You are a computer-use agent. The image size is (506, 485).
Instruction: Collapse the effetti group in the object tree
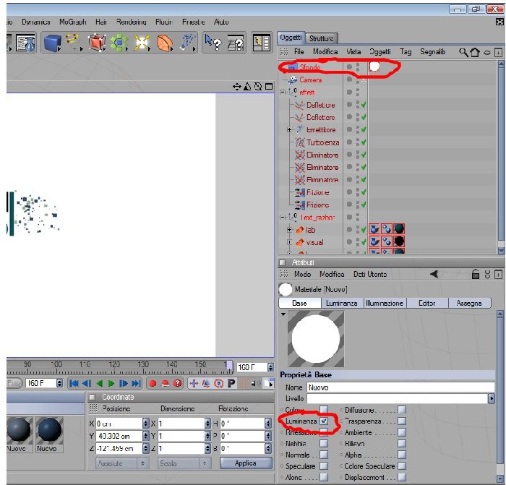[283, 93]
